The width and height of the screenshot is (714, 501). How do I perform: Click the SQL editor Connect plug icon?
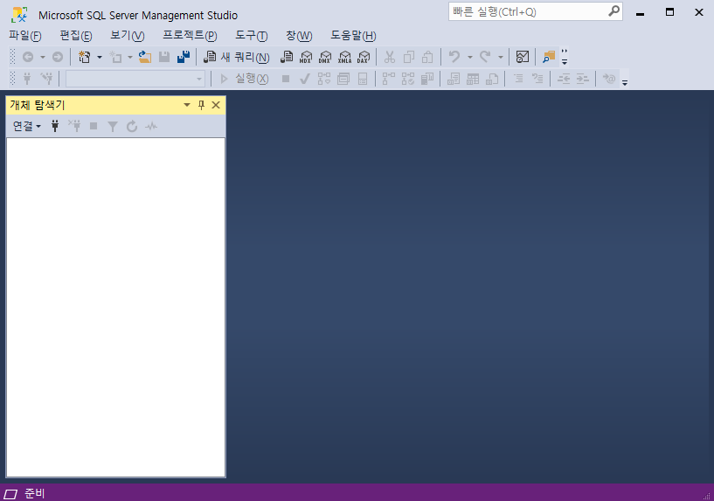point(27,79)
